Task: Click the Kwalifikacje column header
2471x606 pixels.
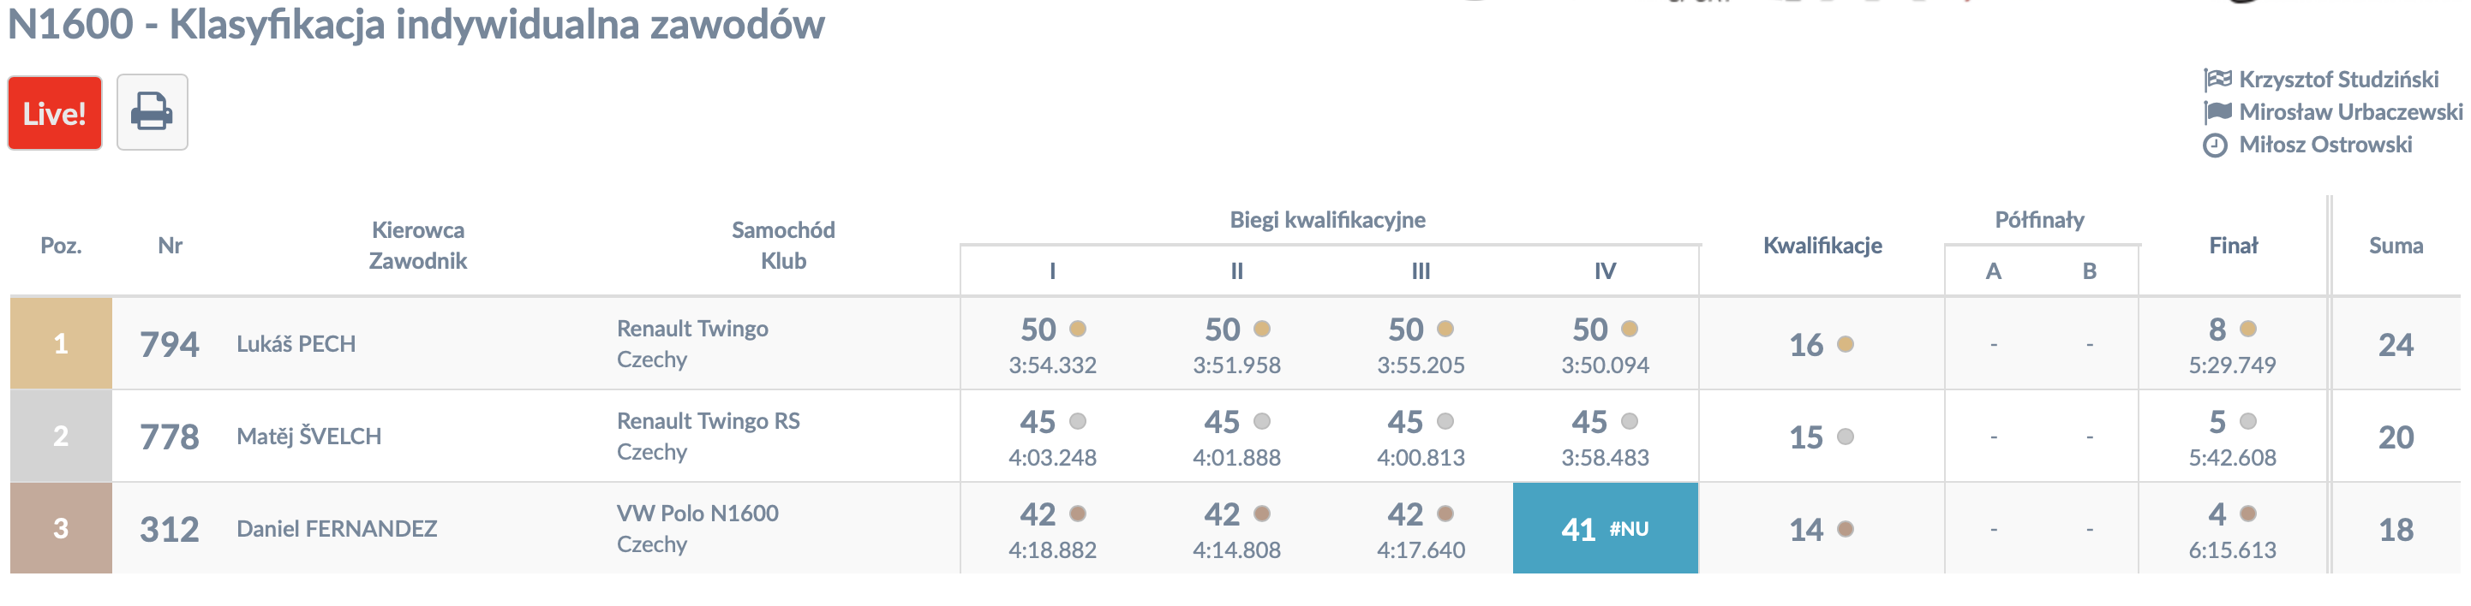Action: tap(1822, 246)
